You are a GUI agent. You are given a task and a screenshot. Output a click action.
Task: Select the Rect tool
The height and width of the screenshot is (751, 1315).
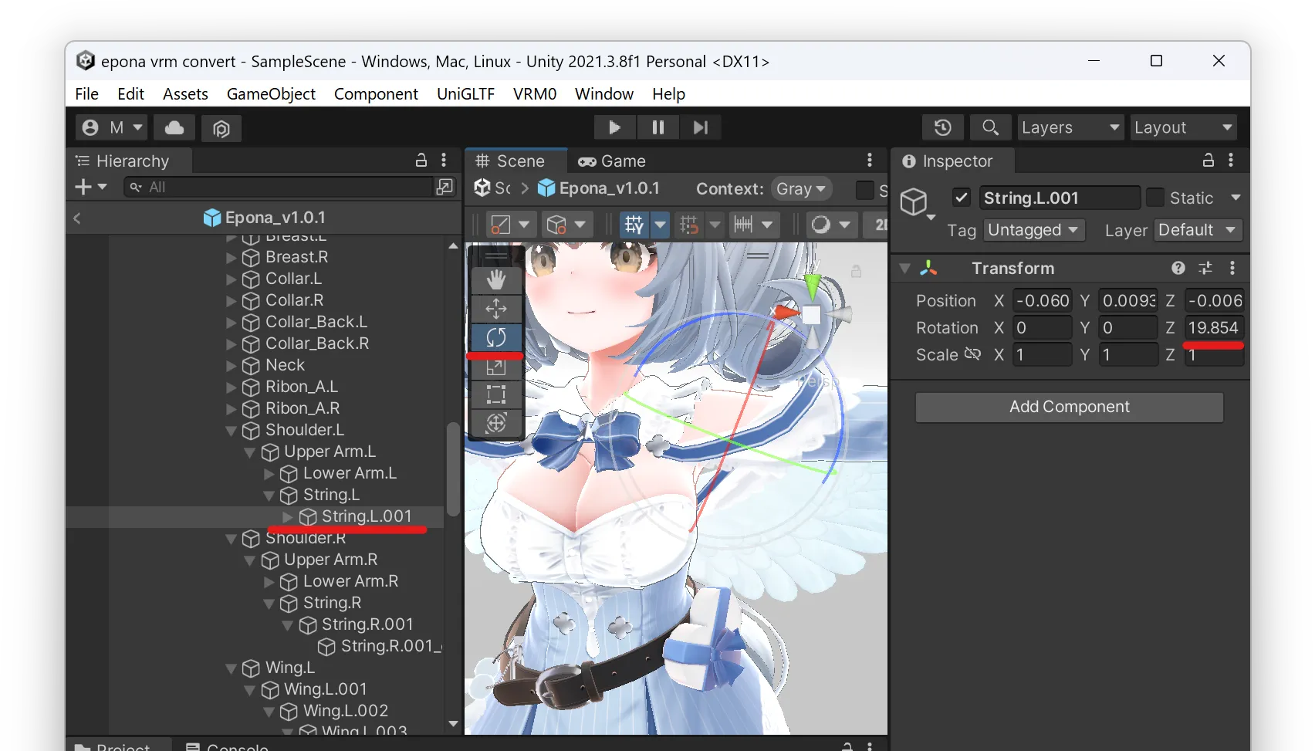(496, 394)
